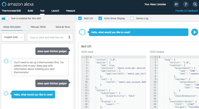Click the JSON Input heading

pos(87,52)
